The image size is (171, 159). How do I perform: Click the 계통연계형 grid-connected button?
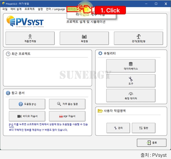click(x=30, y=38)
